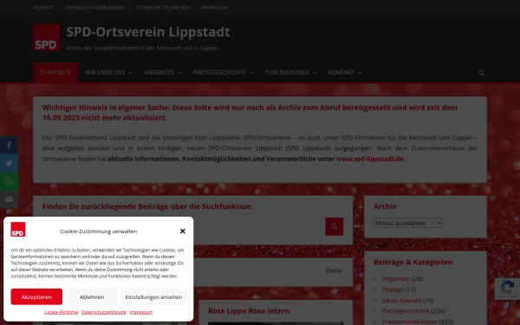
Task: Close the cookie consent dialog with X
Action: 182,231
